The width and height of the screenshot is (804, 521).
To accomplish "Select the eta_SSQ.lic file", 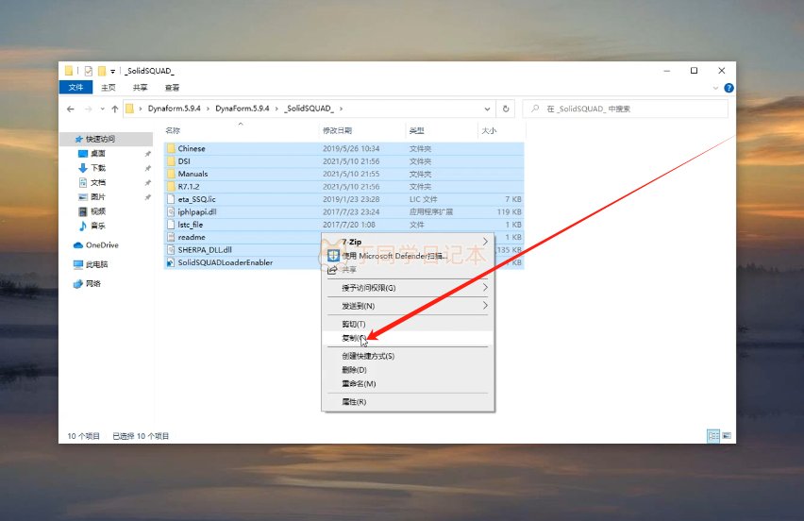I will [x=196, y=199].
